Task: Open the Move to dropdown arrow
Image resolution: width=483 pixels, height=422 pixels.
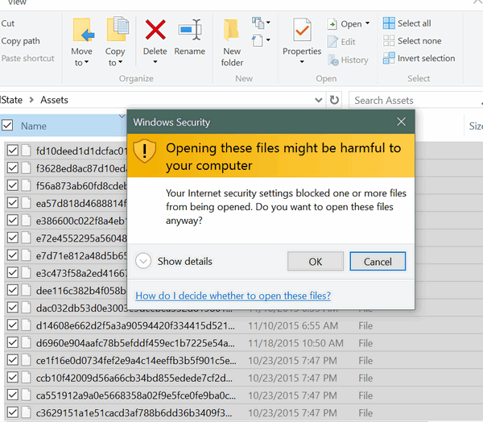Action: click(x=87, y=62)
